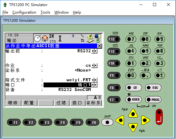Open the 输出到 RS232 selector

[94, 51]
